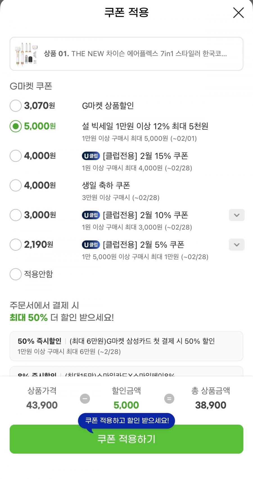Select the 5,000원 설 빅세일 coupon
This screenshot has height=479, width=253.
[x=16, y=126]
